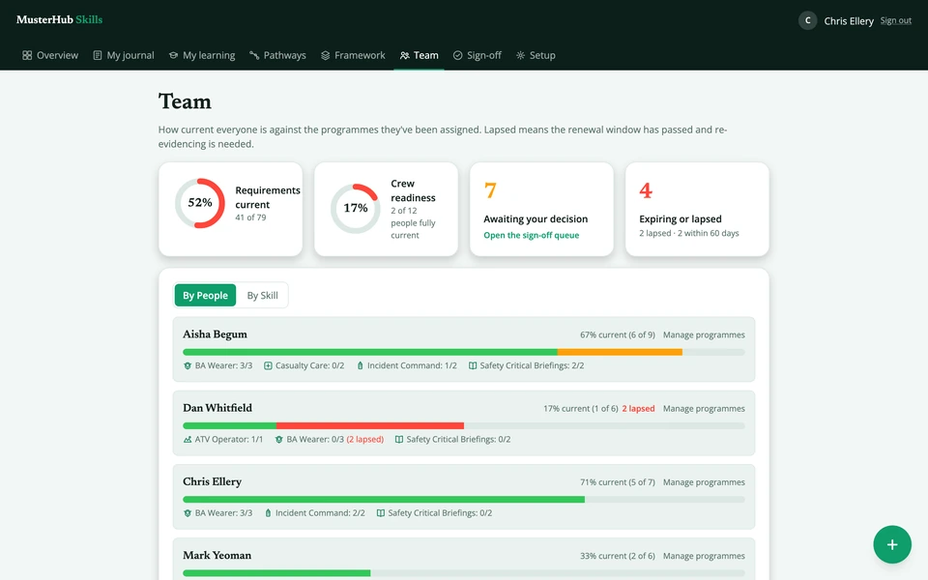This screenshot has width=928, height=580.
Task: Click Dan Whitfield's red "2 lapsed" label
Action: tap(638, 408)
